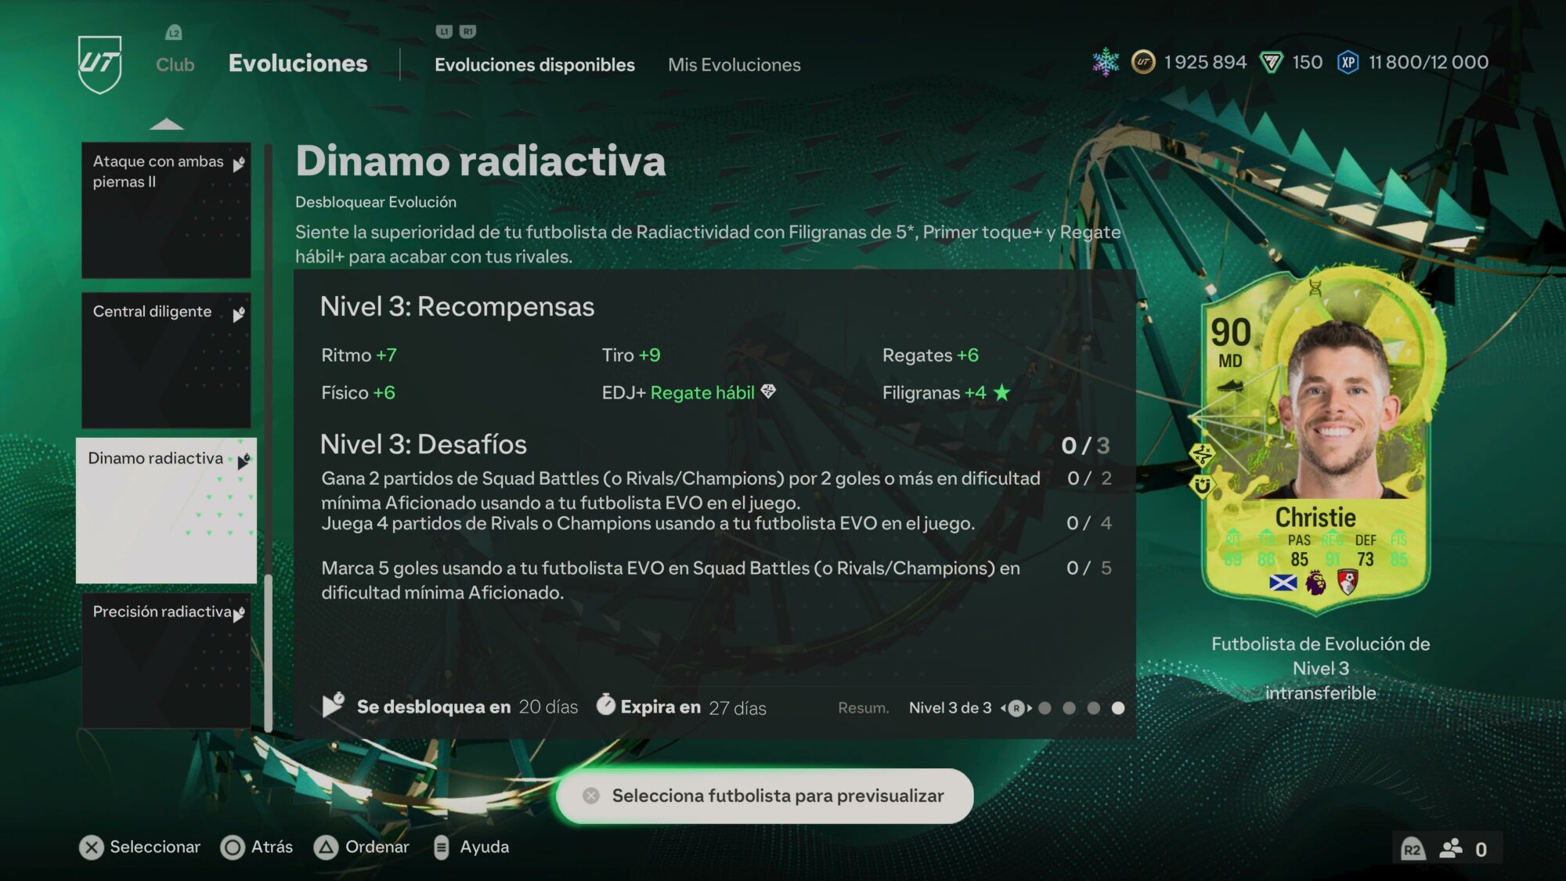Select the Dinamo radiactiva card
Viewport: 1566px width, 881px height.
pos(166,510)
